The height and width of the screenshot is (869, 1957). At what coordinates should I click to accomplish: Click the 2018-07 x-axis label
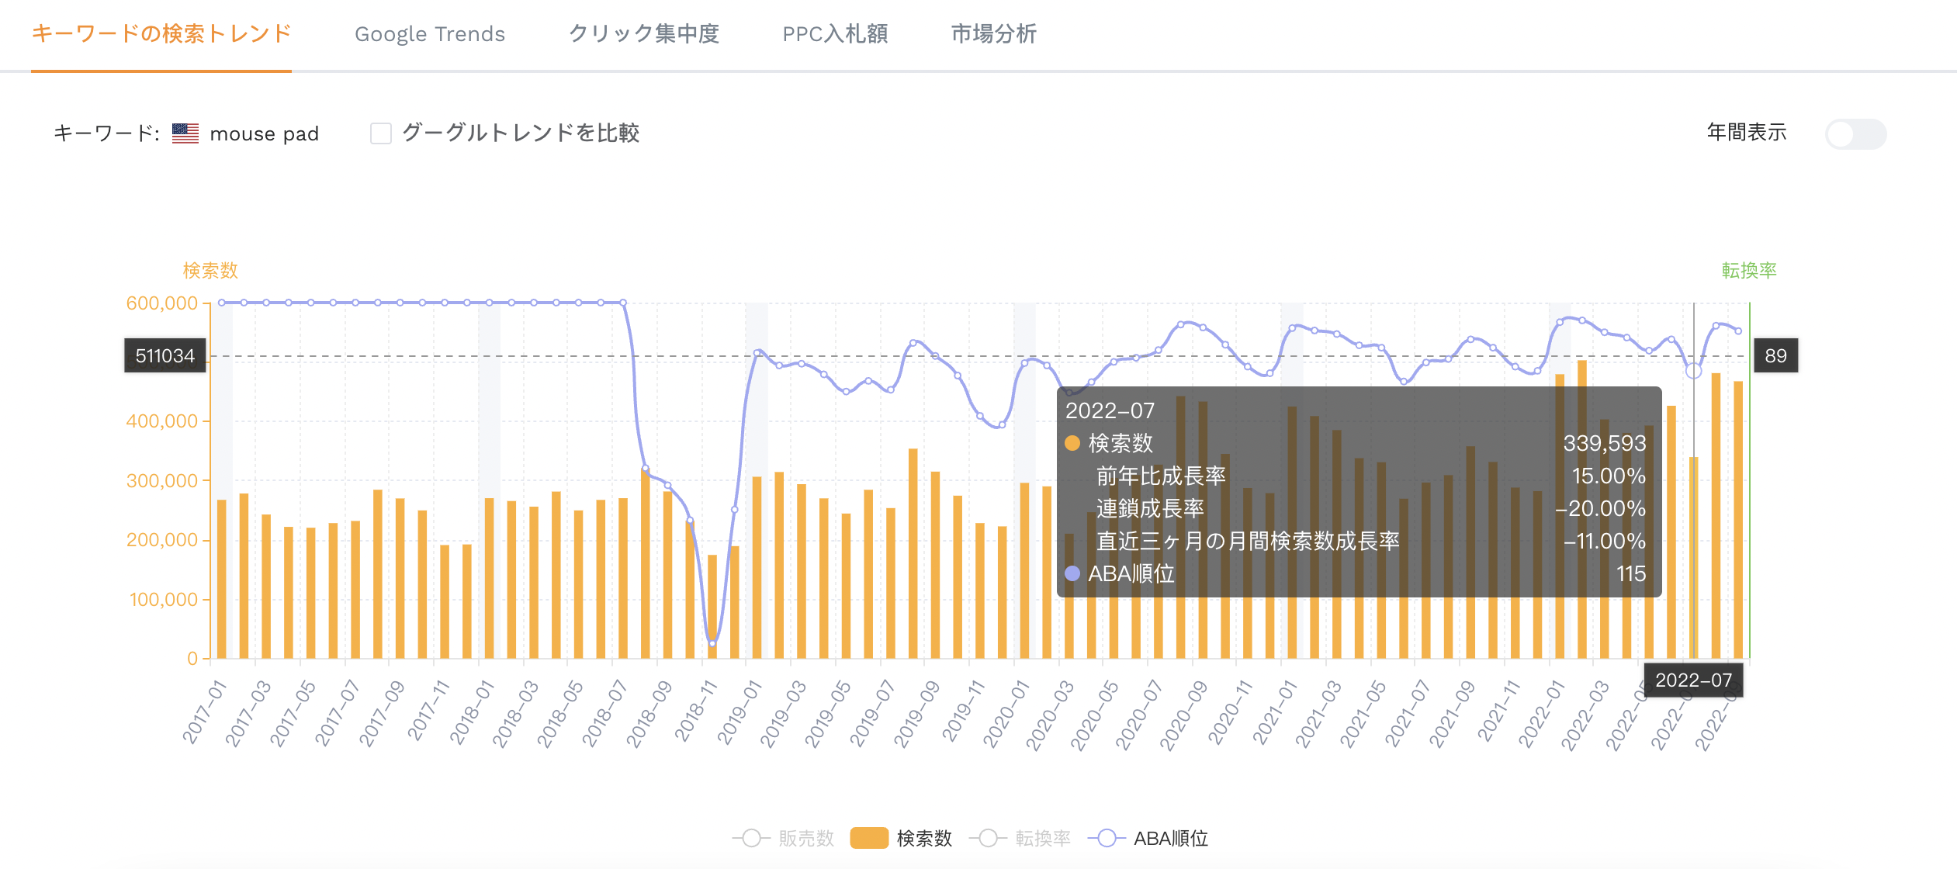tap(604, 714)
